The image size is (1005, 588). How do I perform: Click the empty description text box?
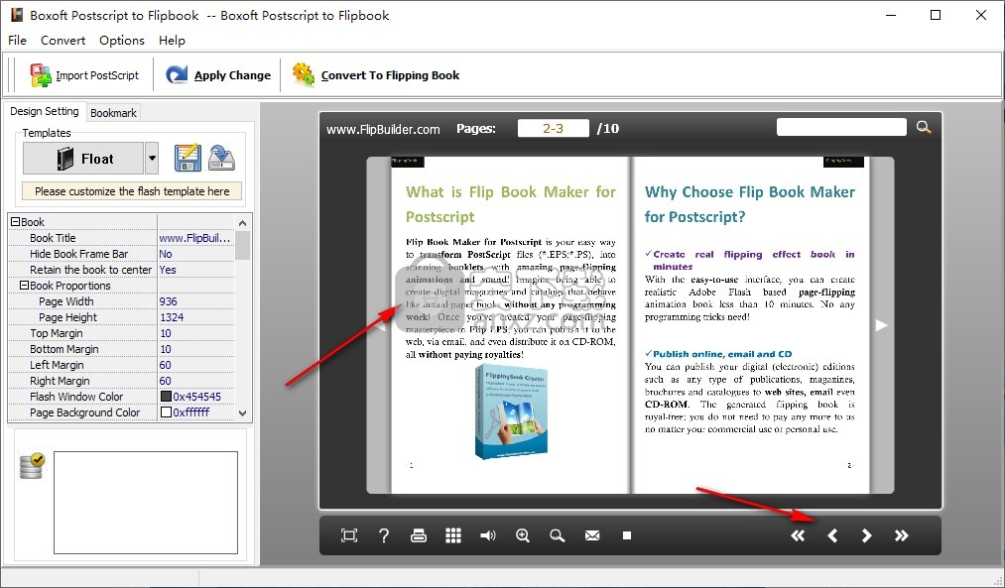(x=146, y=502)
